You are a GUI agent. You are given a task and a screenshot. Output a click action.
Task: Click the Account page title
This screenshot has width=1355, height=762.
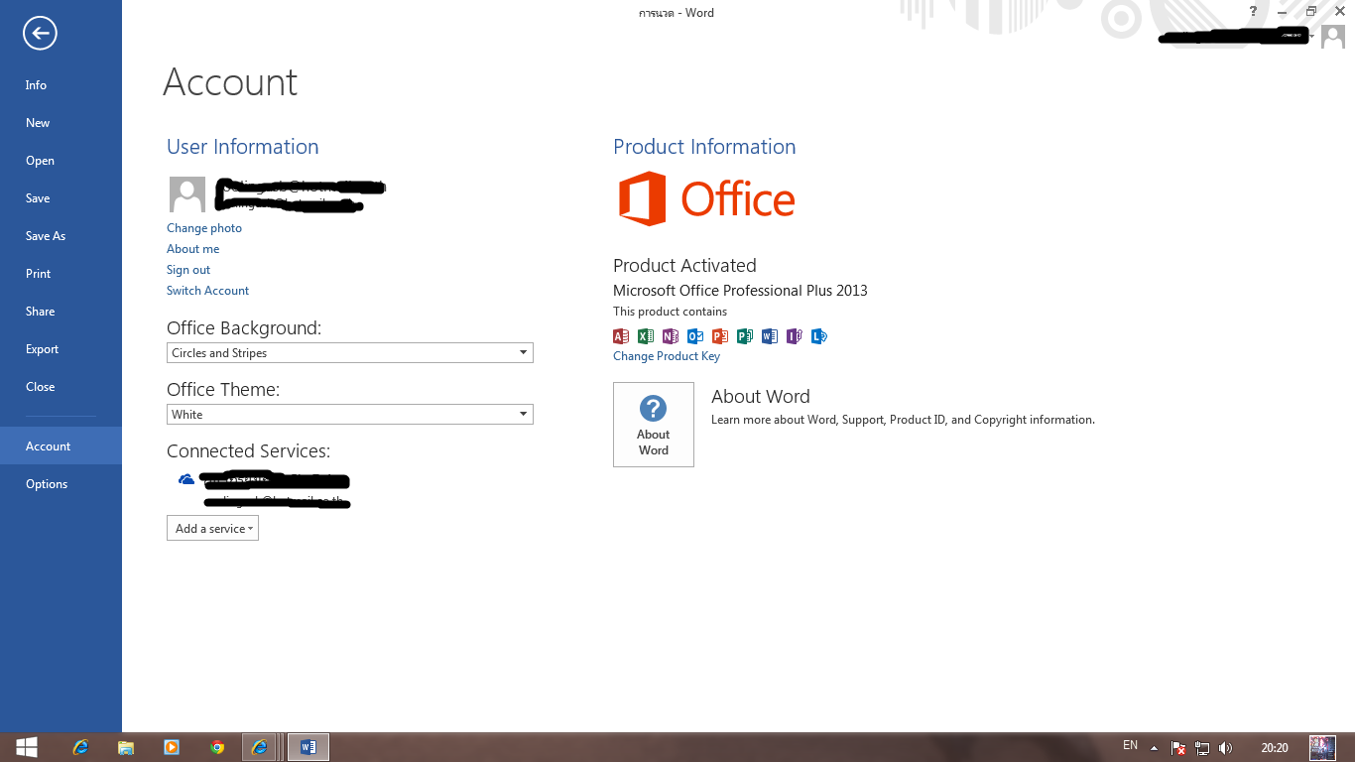click(x=230, y=82)
